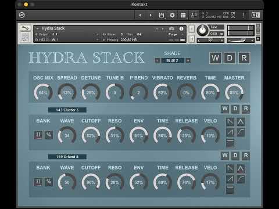
Task: Click the large D button near the title
Action: (x=230, y=58)
